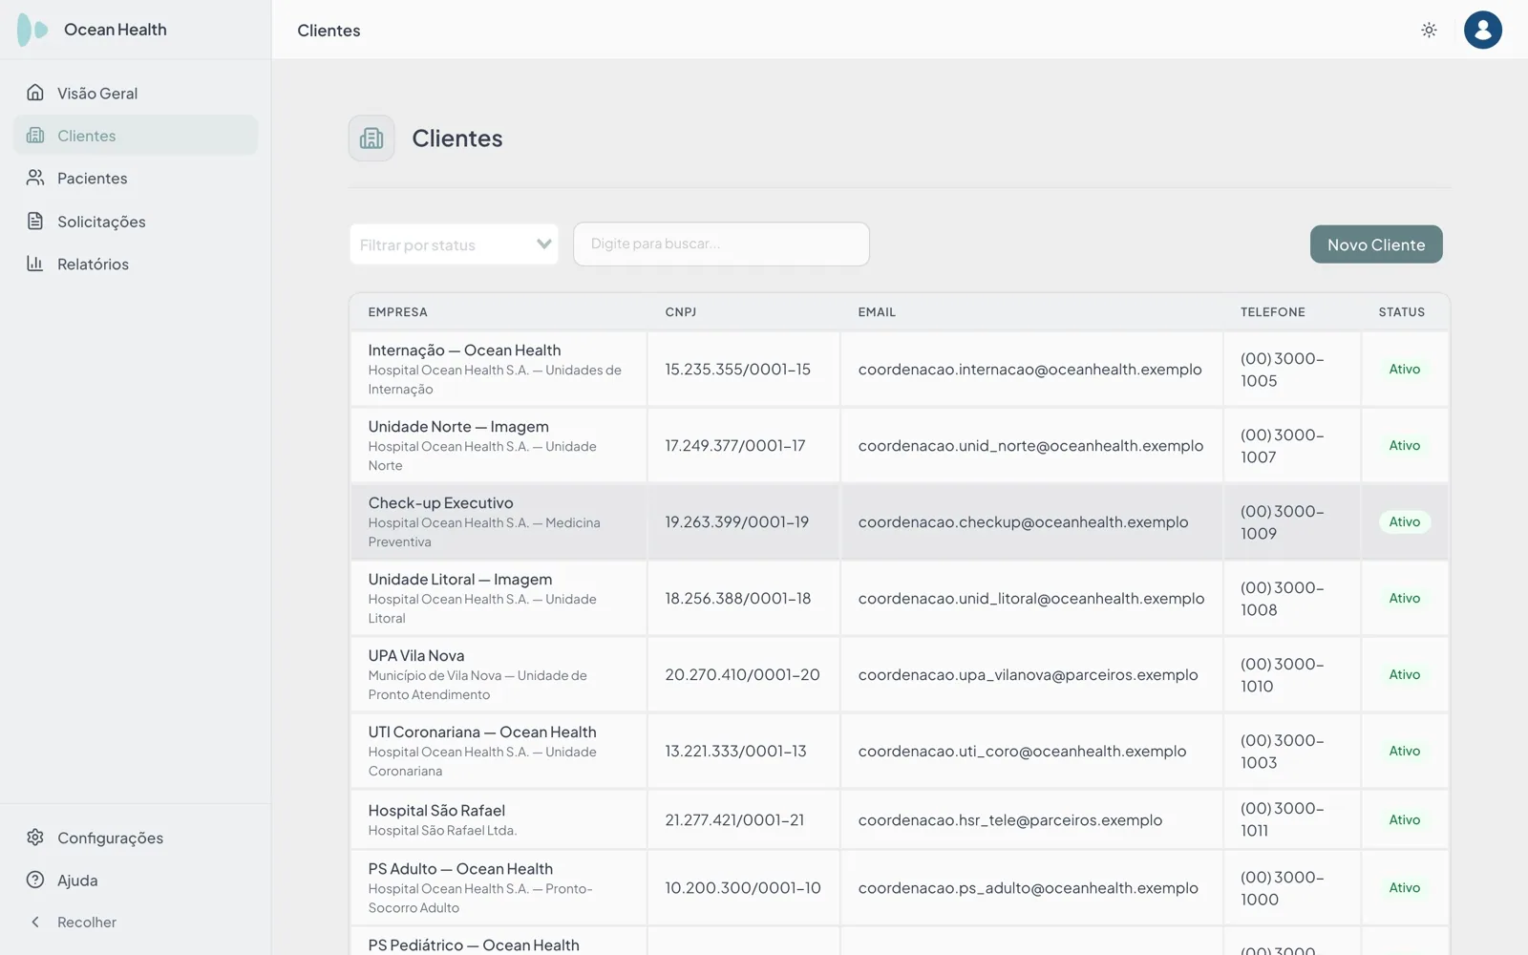Viewport: 1528px width, 955px height.
Task: Click email coordenacao.upa_vilanova@parceiros.exemplo
Action: tap(1028, 675)
